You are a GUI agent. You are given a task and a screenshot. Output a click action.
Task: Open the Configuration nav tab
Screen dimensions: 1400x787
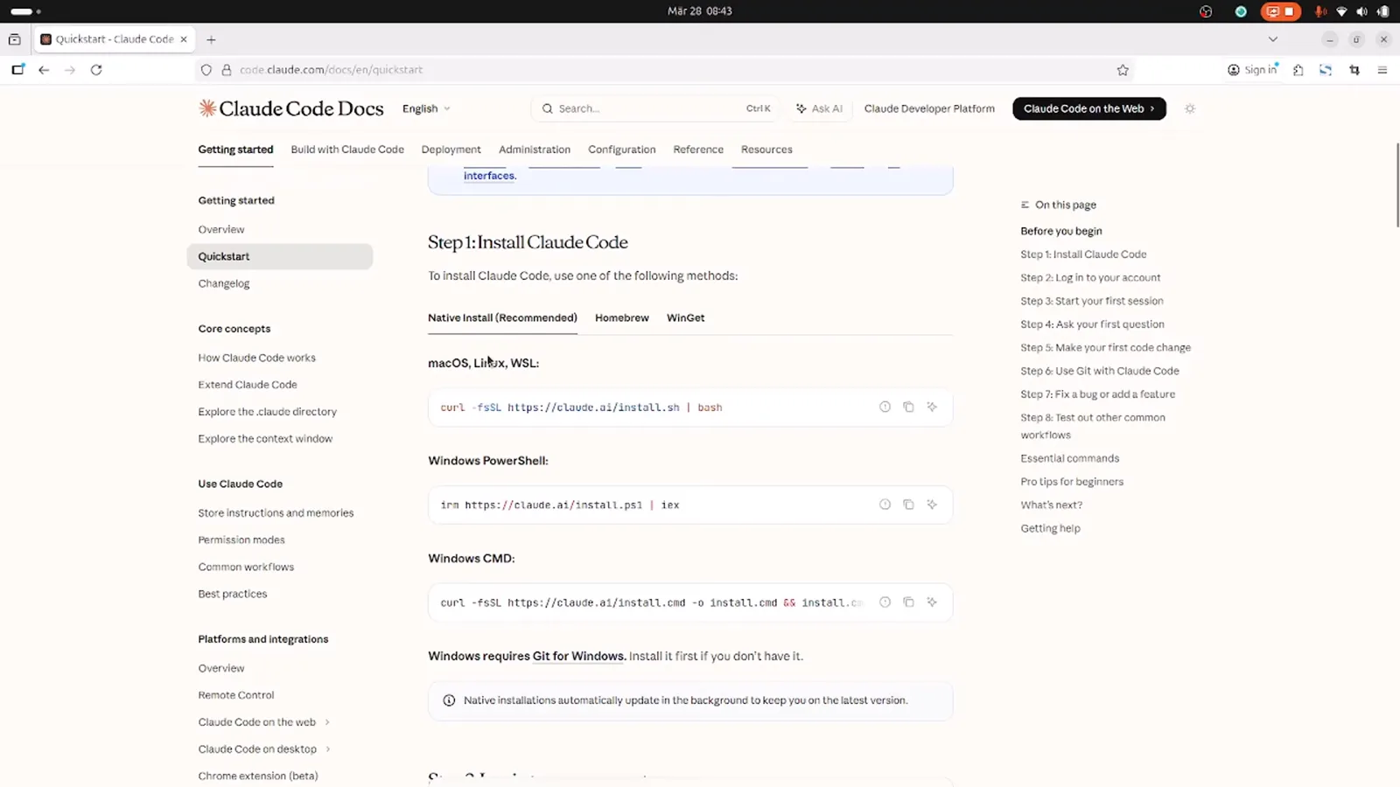point(621,150)
